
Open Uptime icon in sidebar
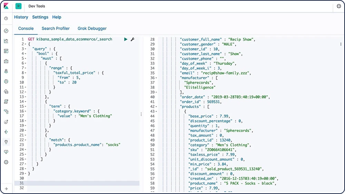[6, 122]
